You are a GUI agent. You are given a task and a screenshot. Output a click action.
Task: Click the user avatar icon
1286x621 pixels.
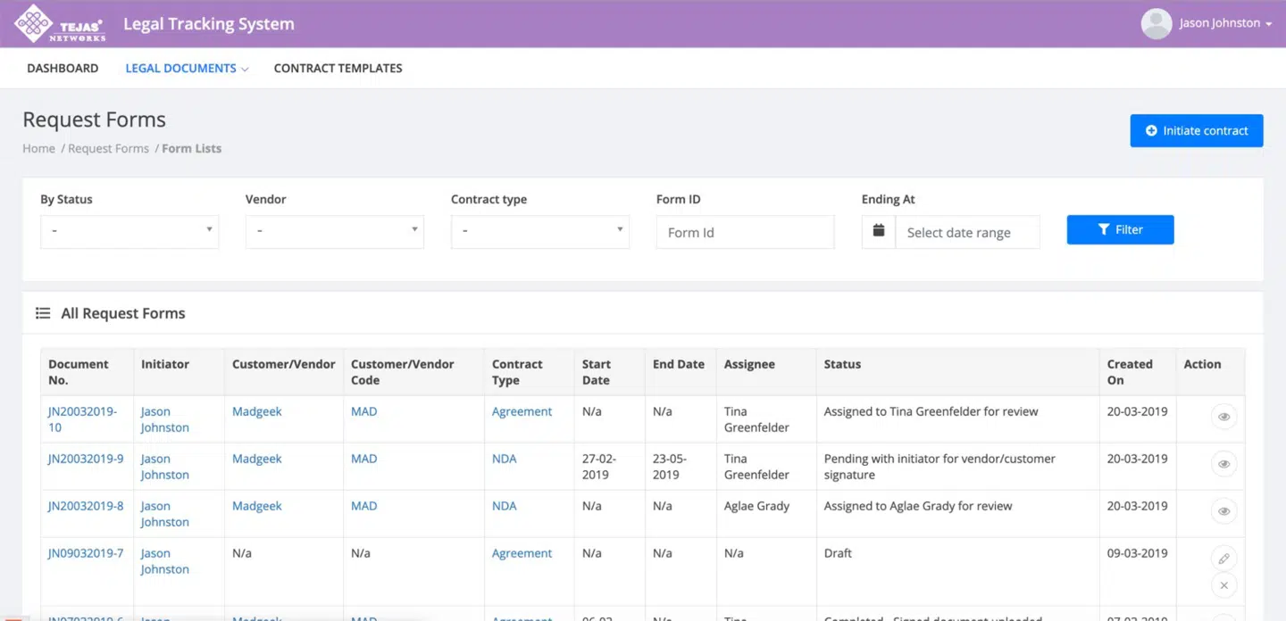pyautogui.click(x=1156, y=24)
